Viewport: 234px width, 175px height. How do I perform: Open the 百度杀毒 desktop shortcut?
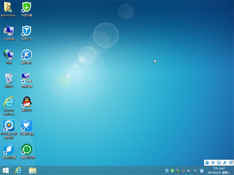click(27, 7)
